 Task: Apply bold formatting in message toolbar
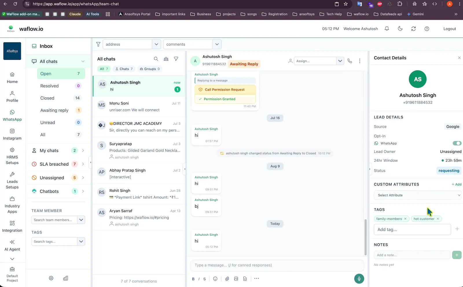tap(193, 279)
